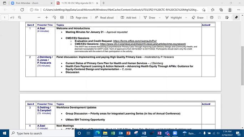
Task: Open a new browser tab
Action: [103, 3]
